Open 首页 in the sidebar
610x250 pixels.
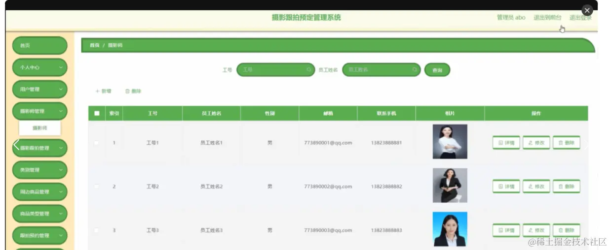(39, 45)
